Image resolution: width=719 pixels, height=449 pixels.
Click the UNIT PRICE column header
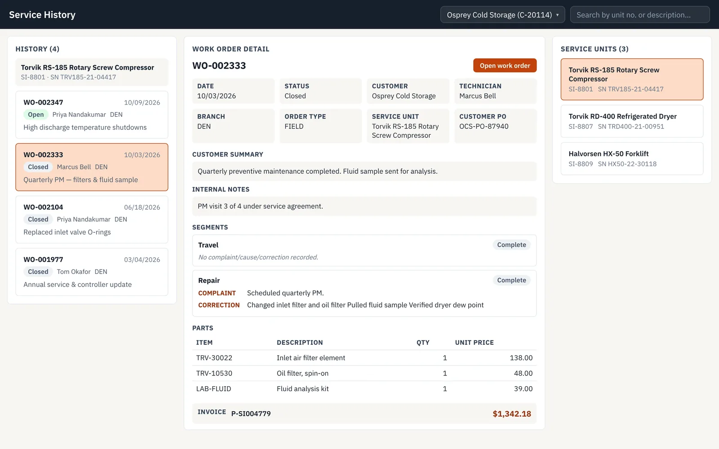[475, 343]
